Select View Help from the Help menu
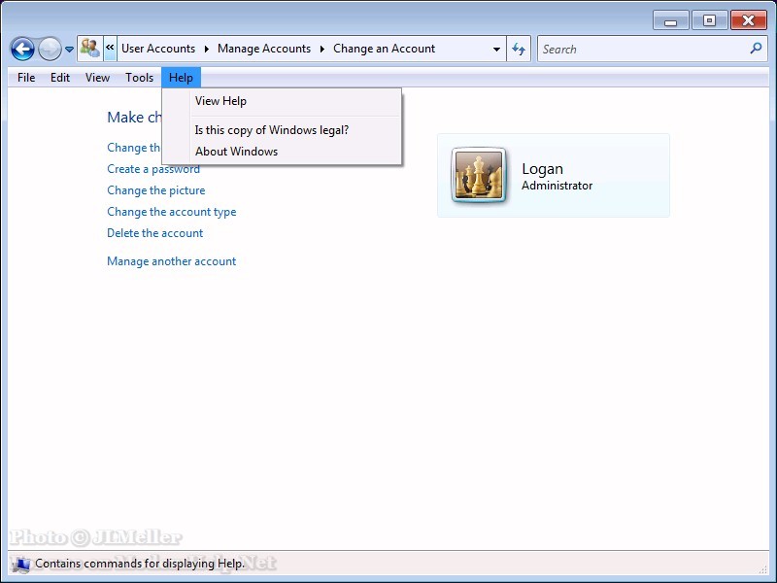Screen dimensions: 777x583 [220, 101]
